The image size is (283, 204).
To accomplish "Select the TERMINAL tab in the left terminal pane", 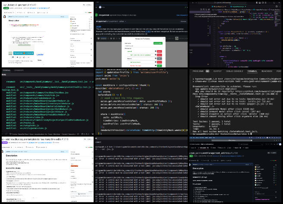I will click(7, 70).
